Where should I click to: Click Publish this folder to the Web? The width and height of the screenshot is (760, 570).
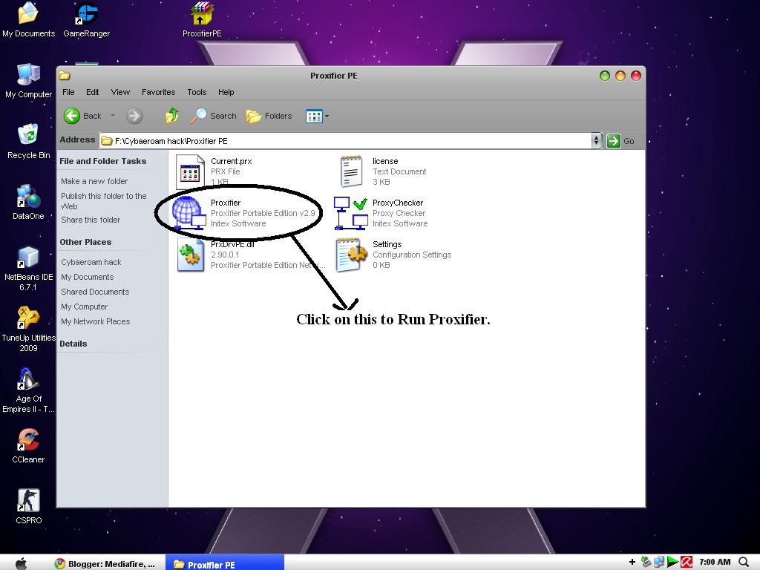[x=104, y=201]
